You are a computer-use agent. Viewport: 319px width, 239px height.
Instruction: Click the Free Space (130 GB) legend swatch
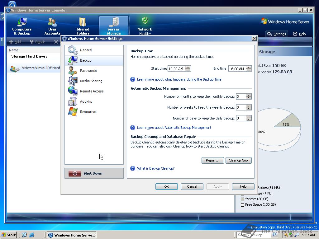pos(242,205)
